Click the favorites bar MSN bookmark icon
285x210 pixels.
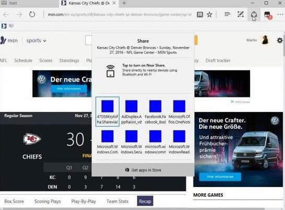click(4, 26)
